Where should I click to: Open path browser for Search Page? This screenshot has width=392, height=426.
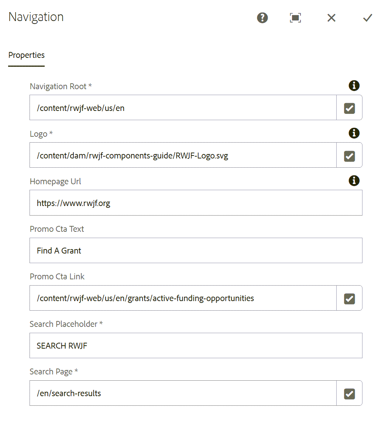coord(349,393)
